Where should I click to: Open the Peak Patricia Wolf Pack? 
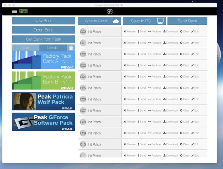pos(43,101)
